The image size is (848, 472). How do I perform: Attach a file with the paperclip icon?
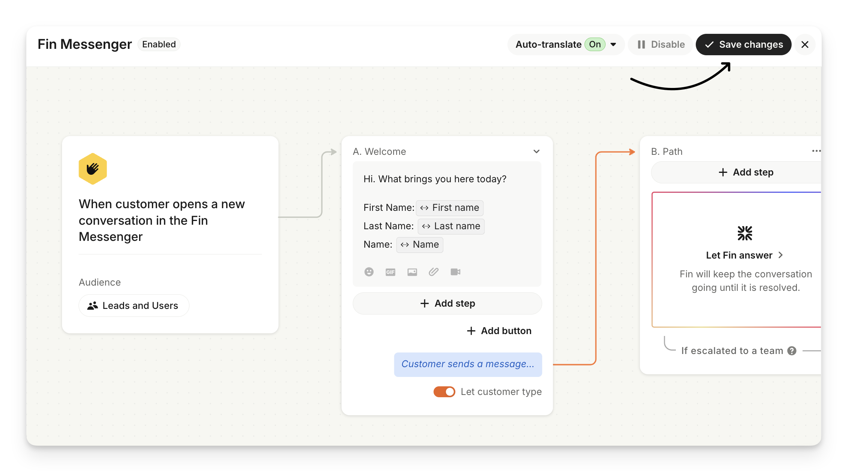(x=433, y=272)
